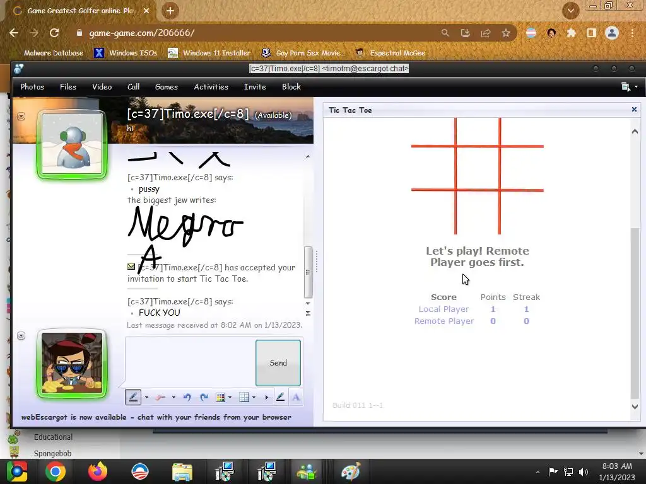Open File Explorer from the taskbar
The width and height of the screenshot is (646, 484).
coord(182,471)
